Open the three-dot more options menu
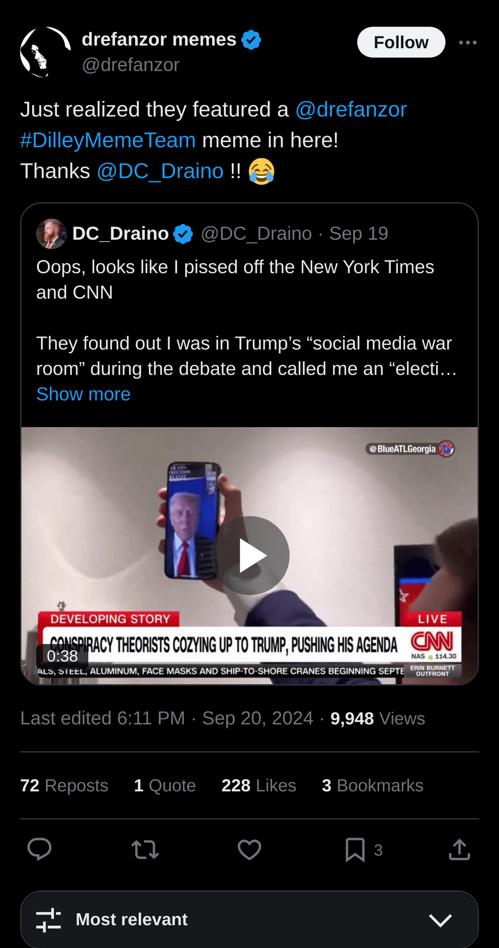The image size is (499, 948). click(x=467, y=42)
